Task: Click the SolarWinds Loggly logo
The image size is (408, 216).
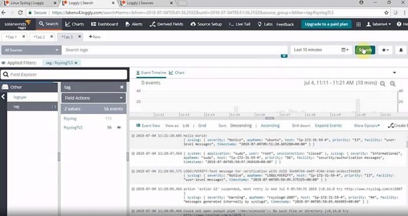Action: [17, 24]
